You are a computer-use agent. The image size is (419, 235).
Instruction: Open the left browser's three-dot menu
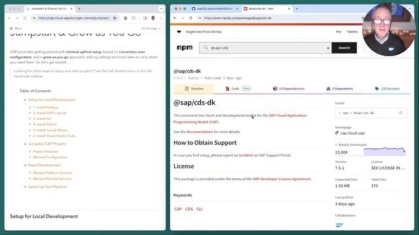point(161,18)
